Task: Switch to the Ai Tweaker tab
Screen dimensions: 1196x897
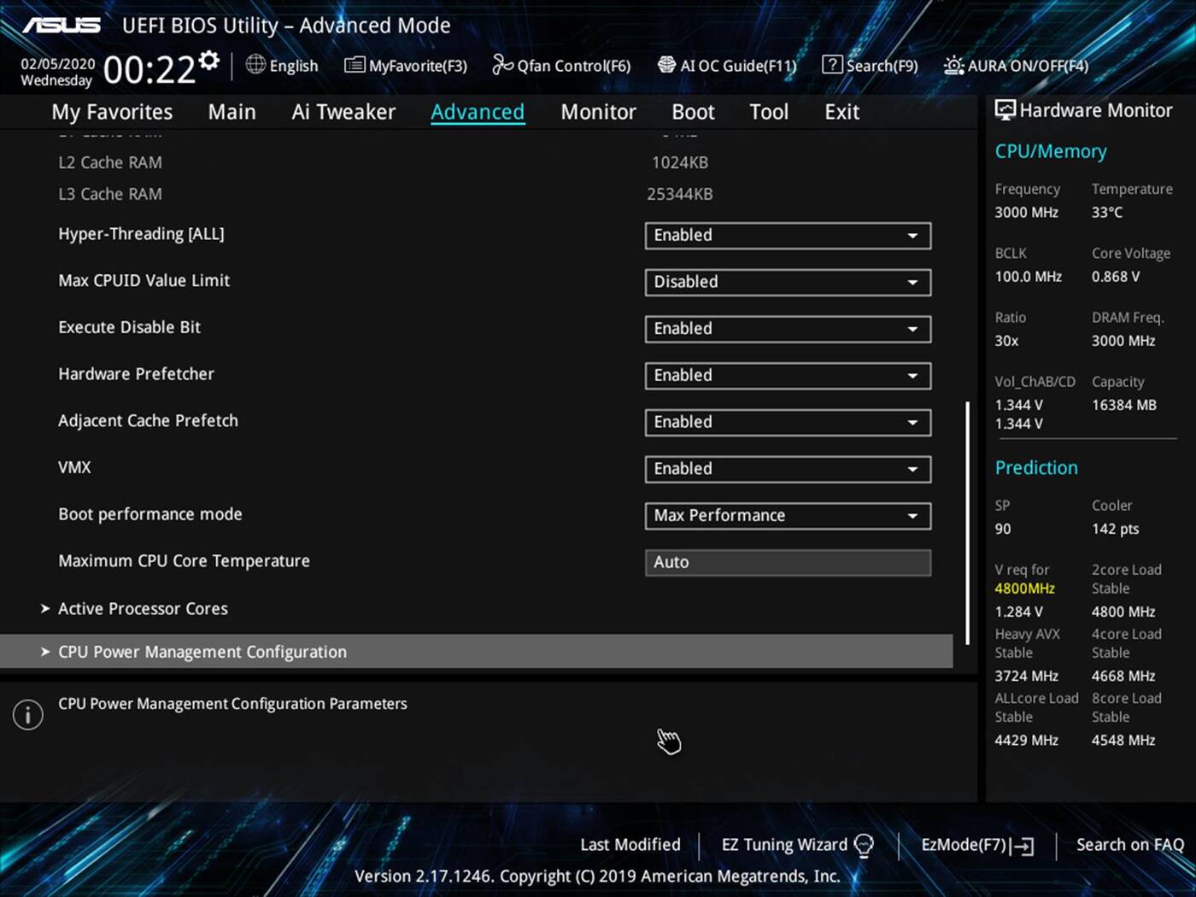Action: click(x=343, y=111)
